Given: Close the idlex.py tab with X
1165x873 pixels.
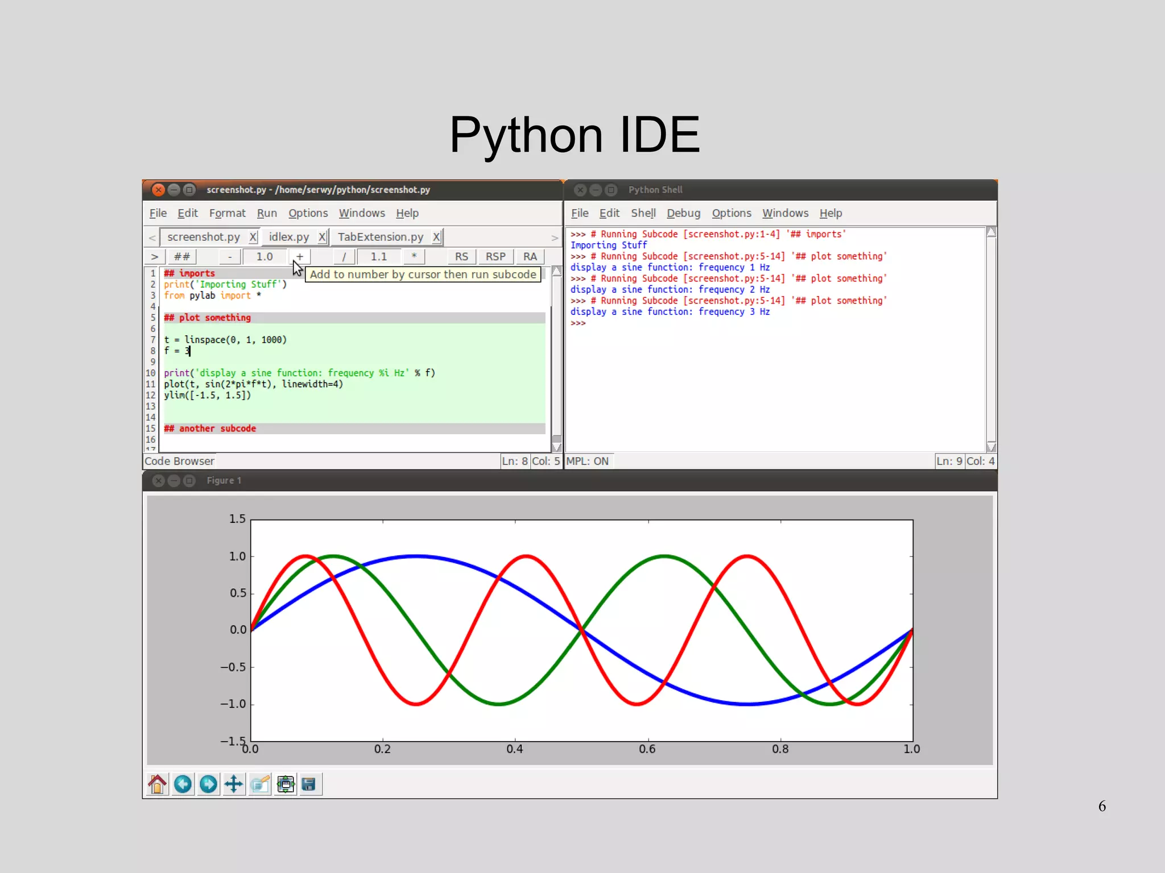Looking at the screenshot, I should point(322,237).
